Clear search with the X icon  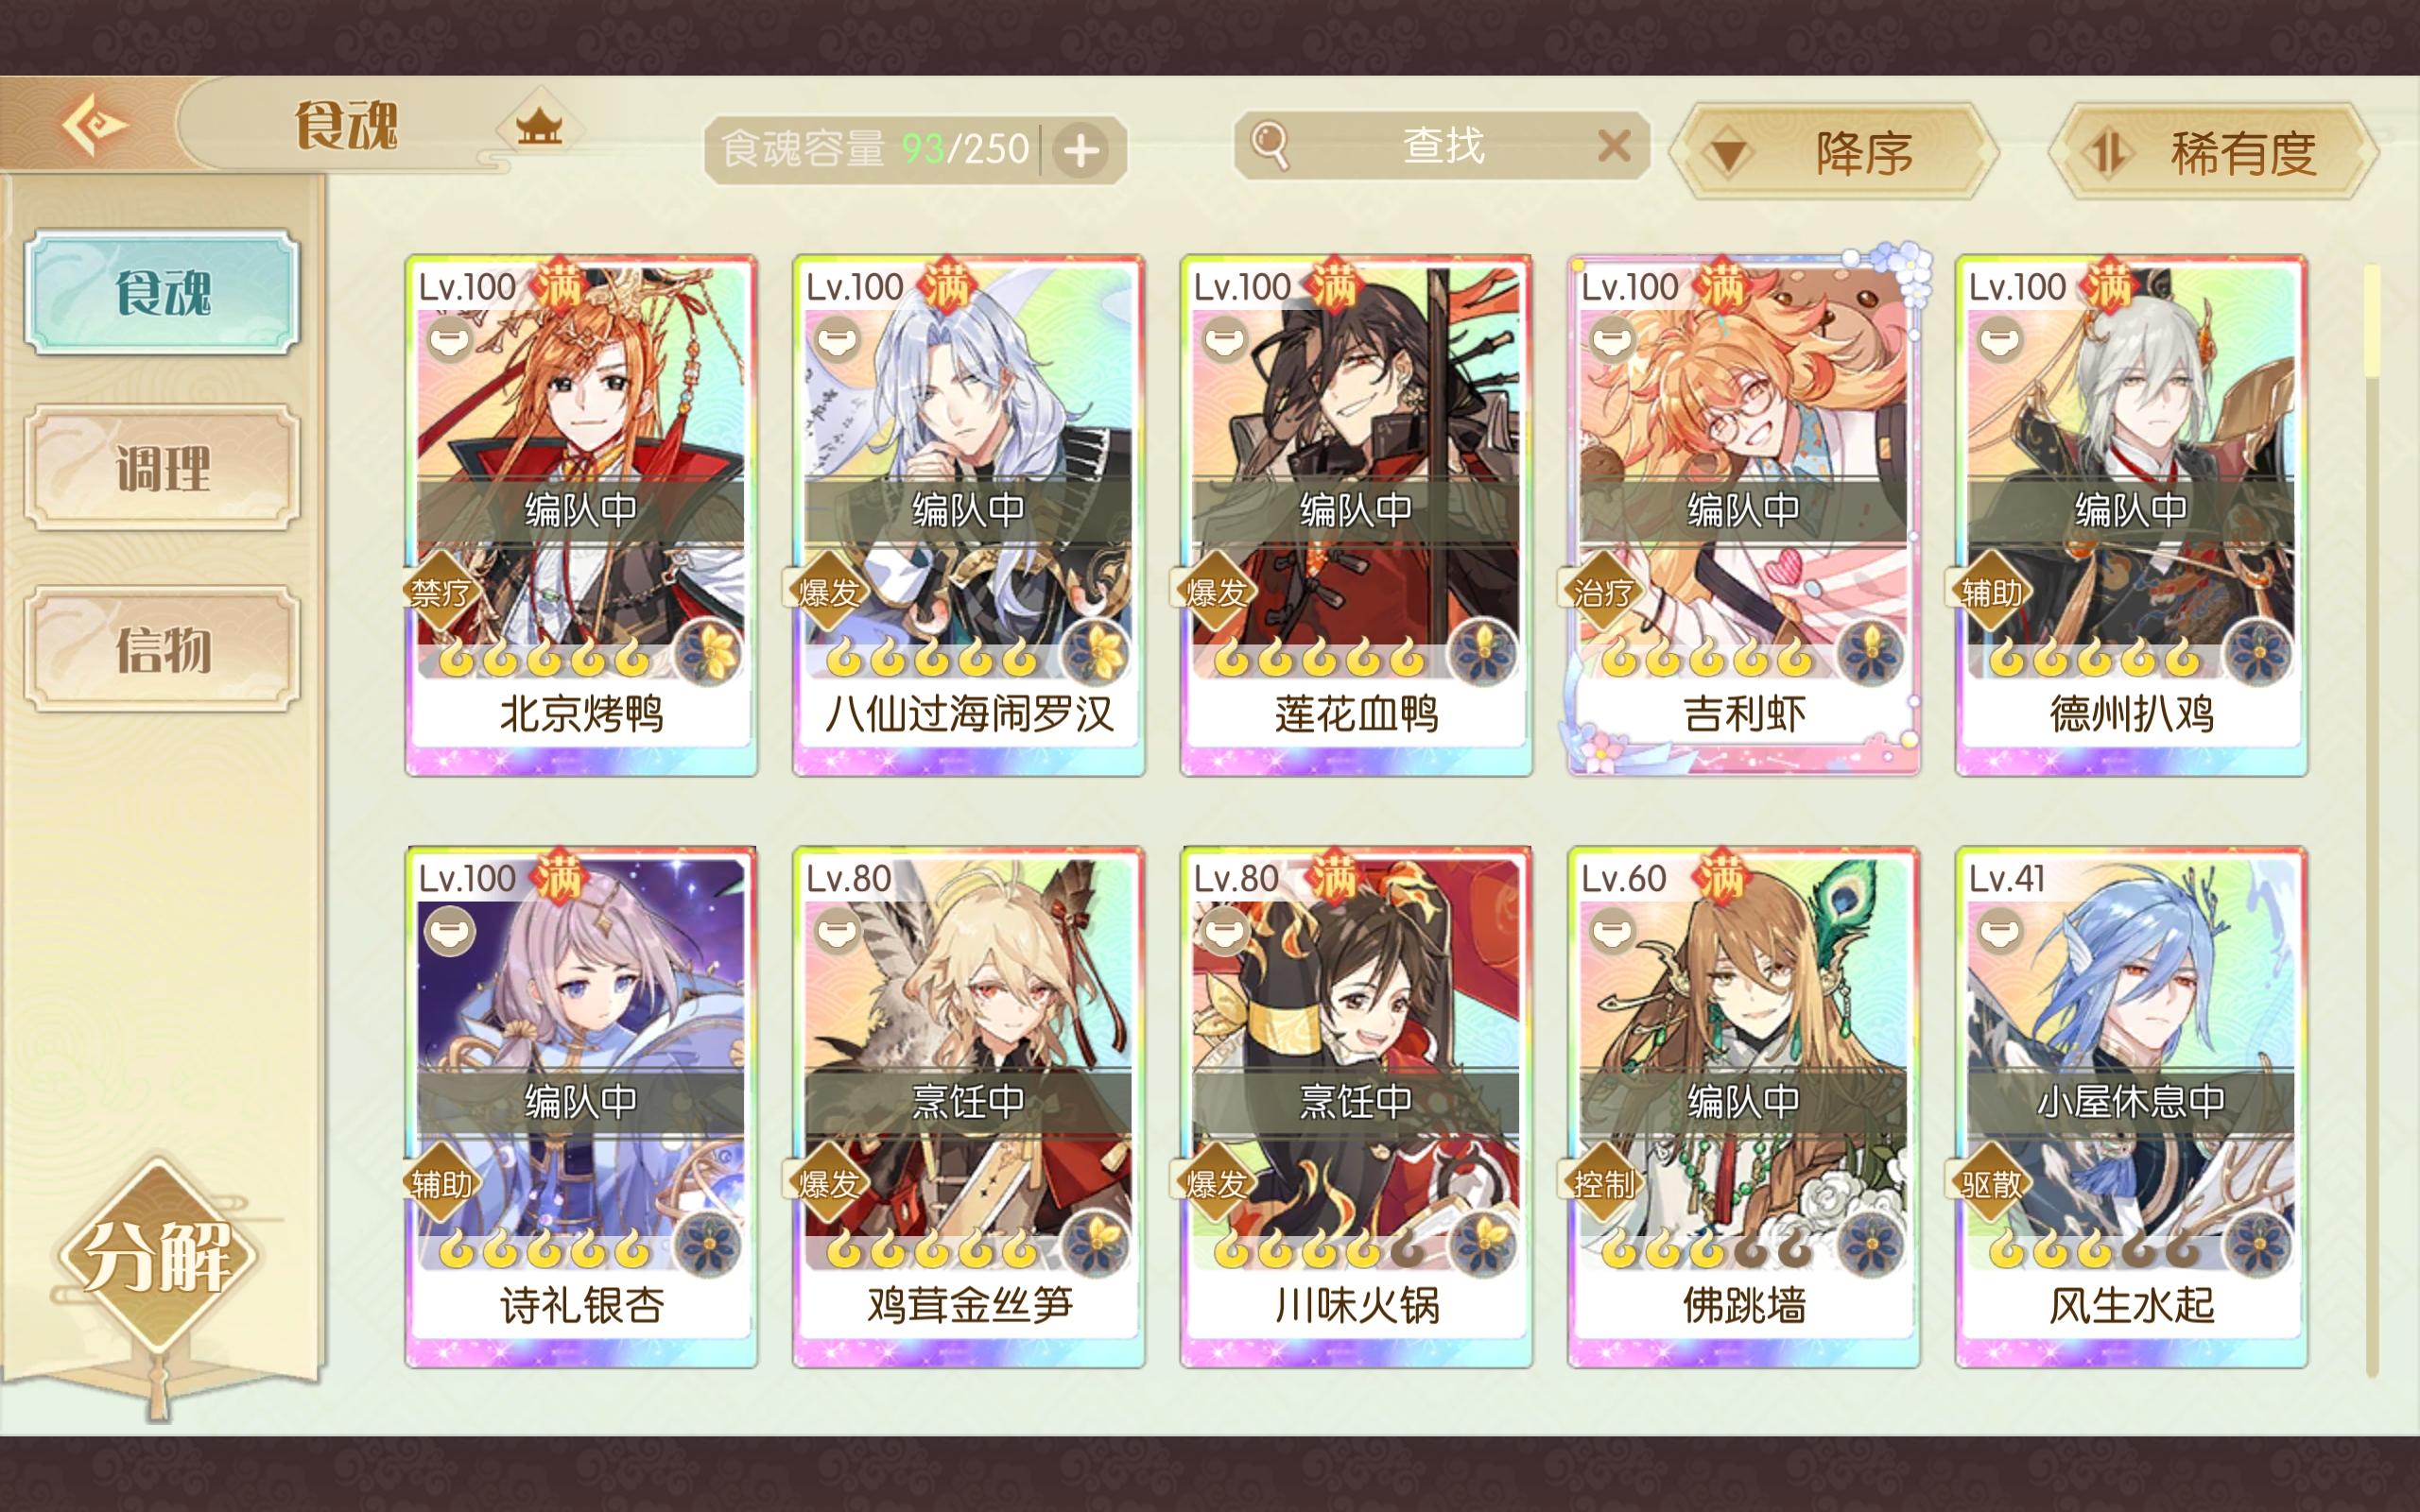[1614, 147]
